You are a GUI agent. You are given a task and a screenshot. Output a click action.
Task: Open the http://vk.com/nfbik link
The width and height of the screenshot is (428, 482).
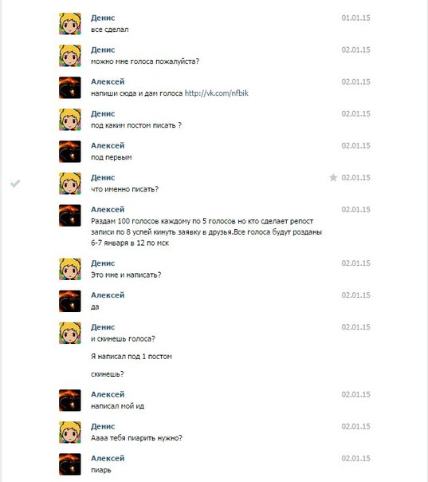pos(217,93)
